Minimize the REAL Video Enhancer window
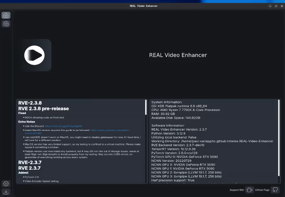 (270, 6)
